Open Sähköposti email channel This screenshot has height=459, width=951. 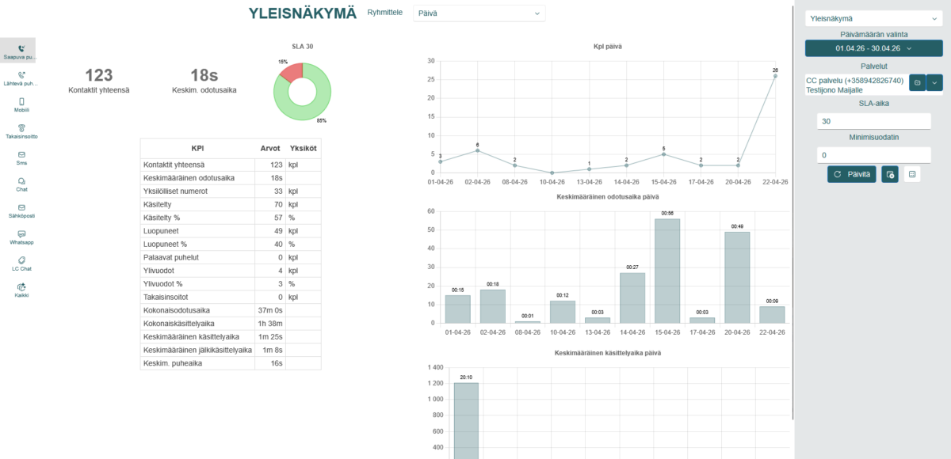[x=21, y=211]
